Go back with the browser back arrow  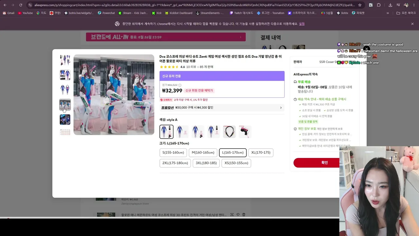(x=5, y=5)
